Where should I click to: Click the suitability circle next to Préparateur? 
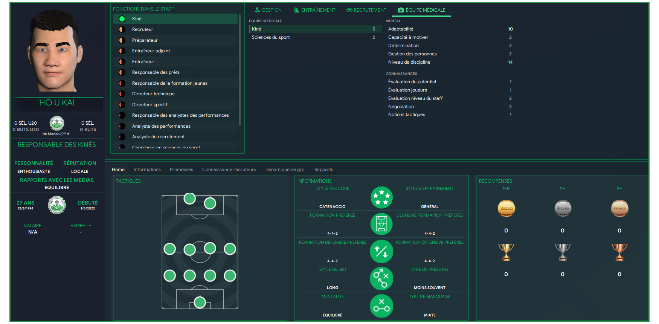(x=122, y=40)
